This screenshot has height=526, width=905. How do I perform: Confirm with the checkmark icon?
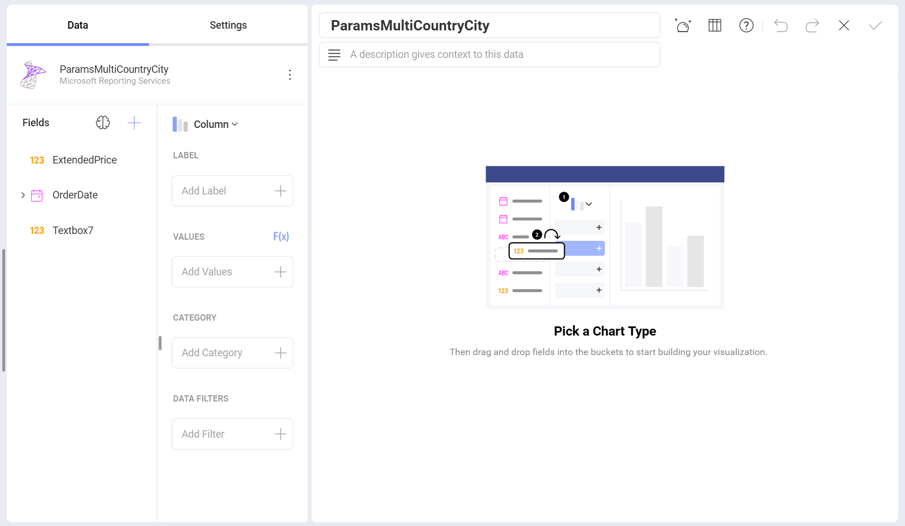tap(875, 25)
